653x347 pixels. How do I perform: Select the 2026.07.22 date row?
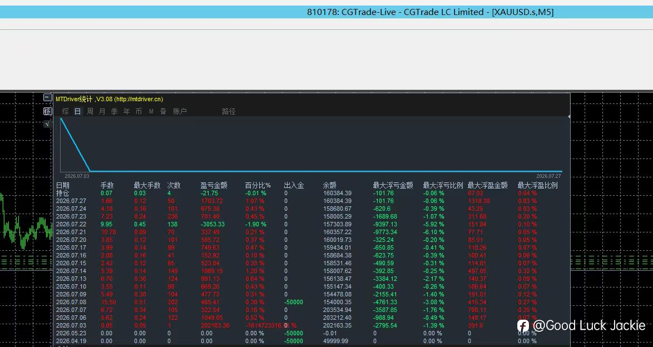pyautogui.click(x=71, y=224)
